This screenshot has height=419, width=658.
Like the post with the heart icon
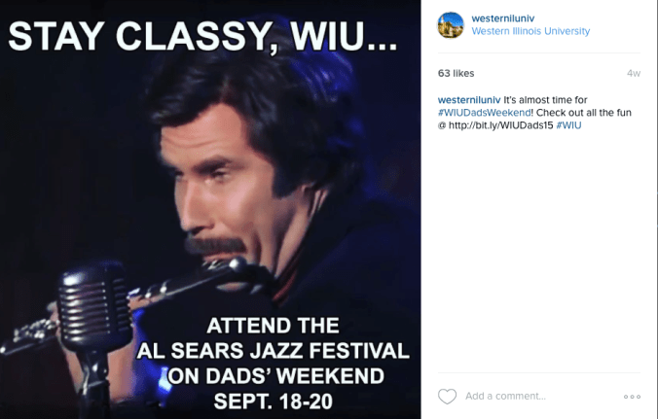pyautogui.click(x=447, y=396)
